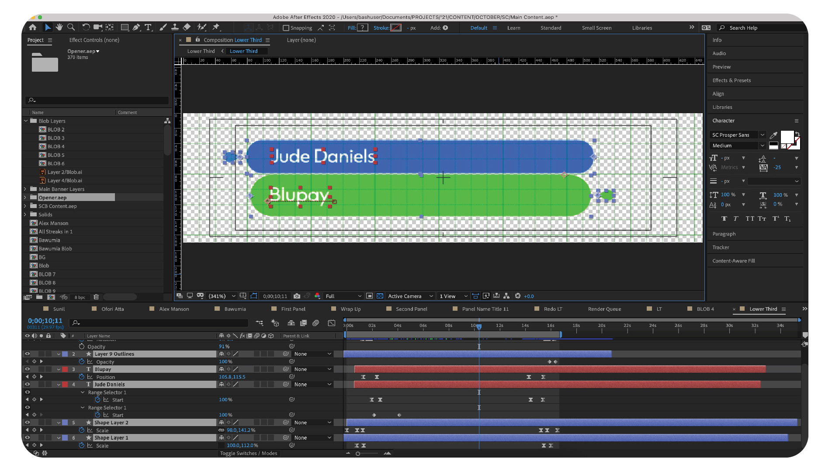Hide Shape Layer 2 visibility

[x=28, y=423]
